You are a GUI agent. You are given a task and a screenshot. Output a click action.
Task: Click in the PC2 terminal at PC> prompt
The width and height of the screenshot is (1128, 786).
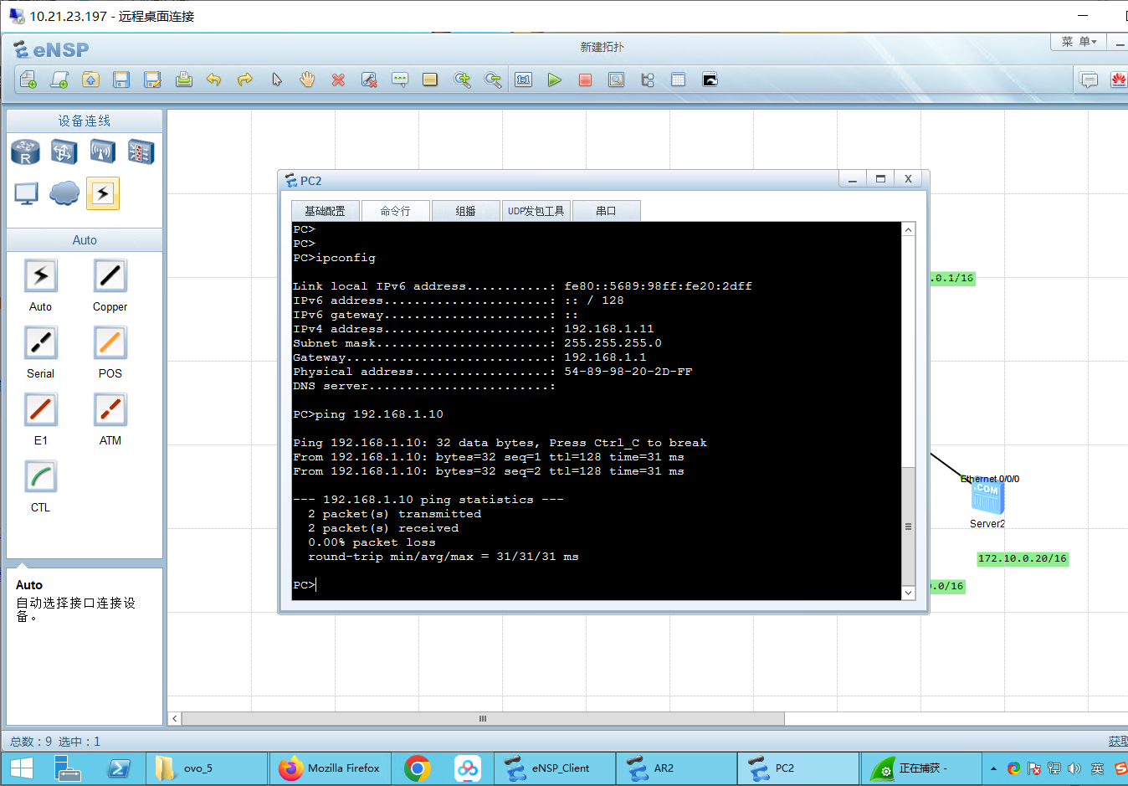click(x=305, y=585)
